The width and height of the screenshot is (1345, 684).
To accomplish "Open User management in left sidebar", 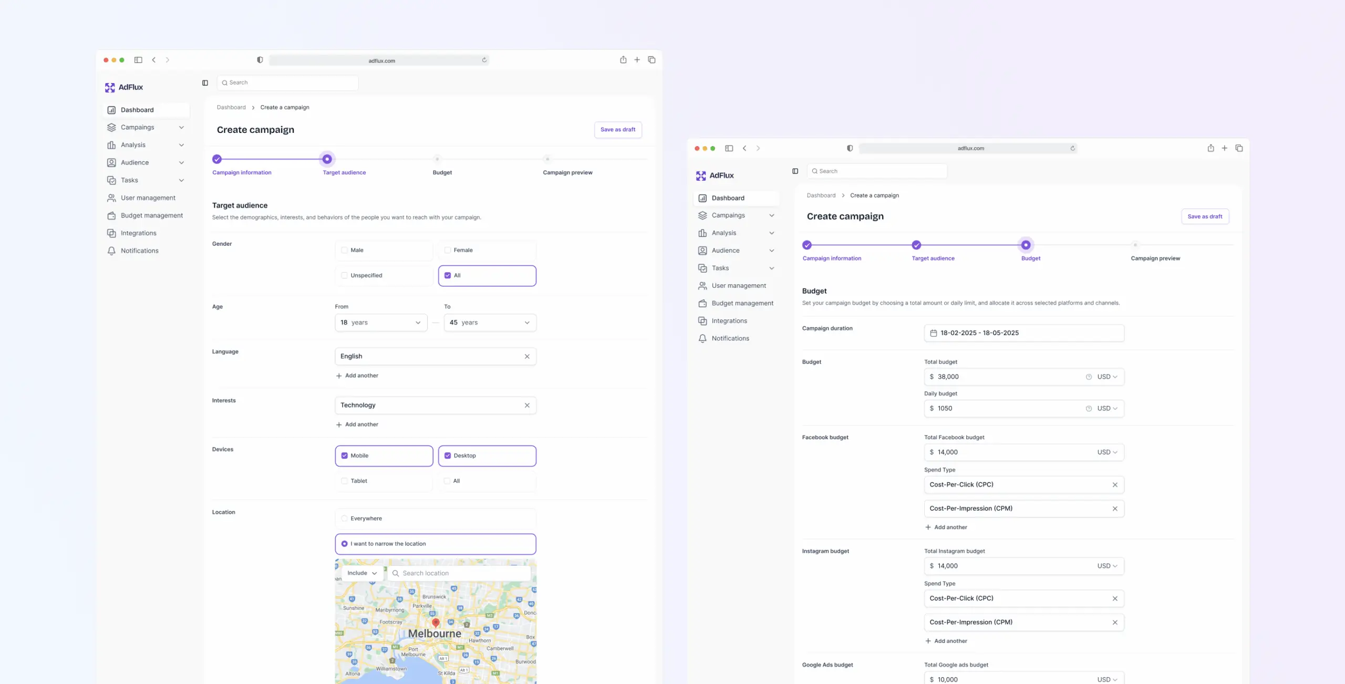I will (148, 198).
